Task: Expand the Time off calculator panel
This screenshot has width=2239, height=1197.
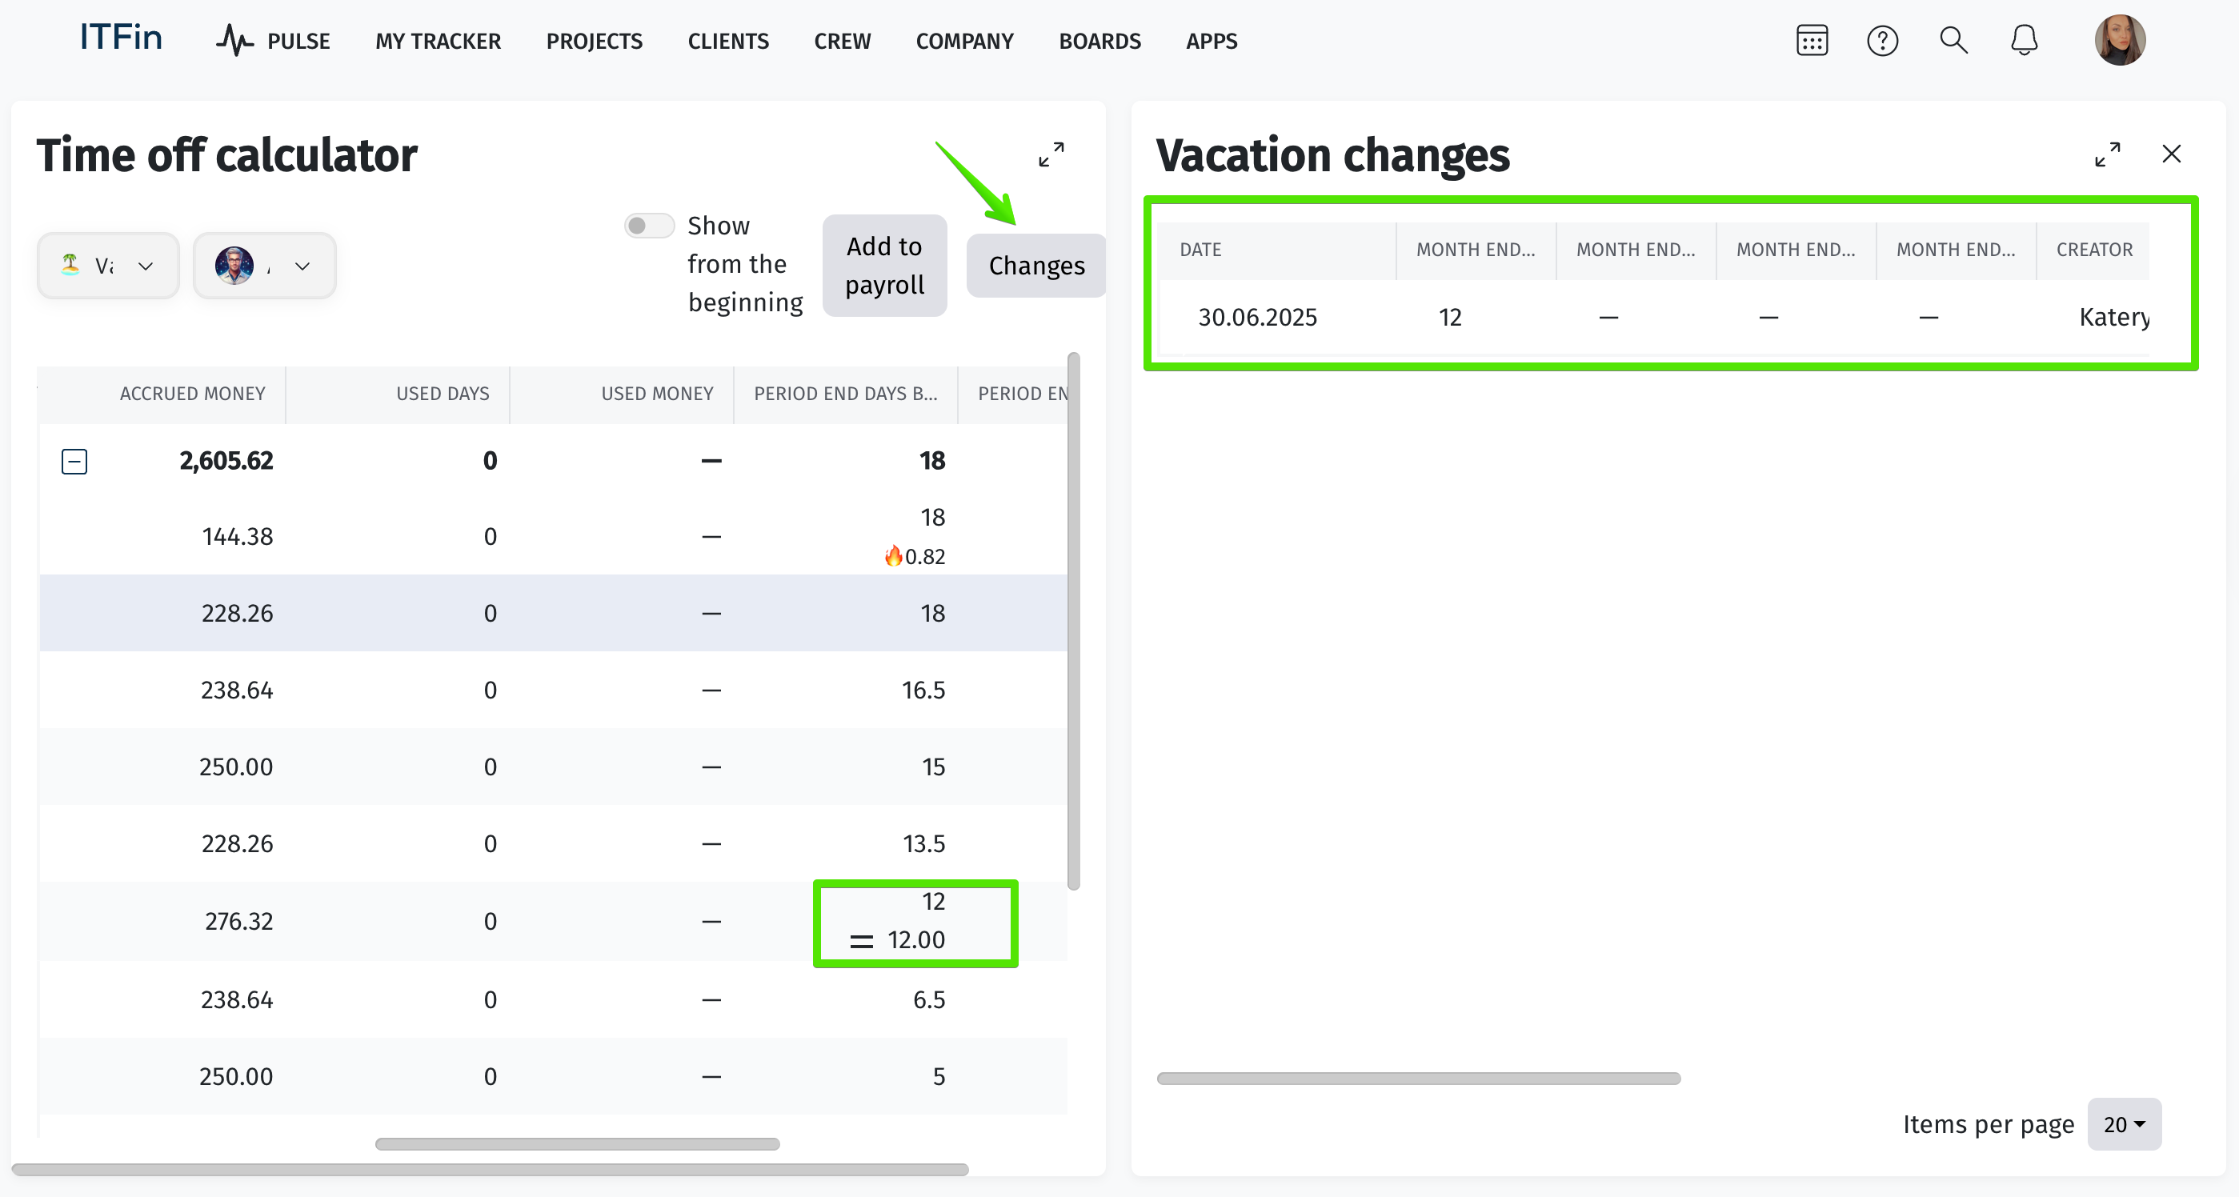Action: click(1051, 154)
